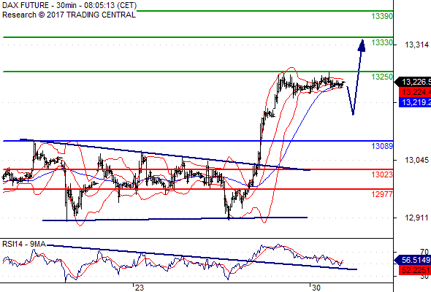
Task: Click the 13,045 price axis value
Action: coord(416,160)
